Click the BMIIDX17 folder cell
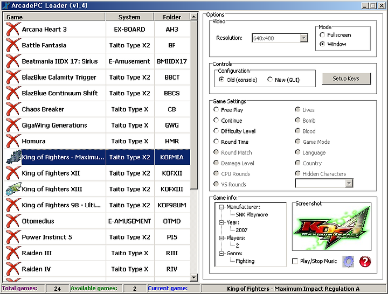This screenshot has width=388, height=294. [172, 61]
